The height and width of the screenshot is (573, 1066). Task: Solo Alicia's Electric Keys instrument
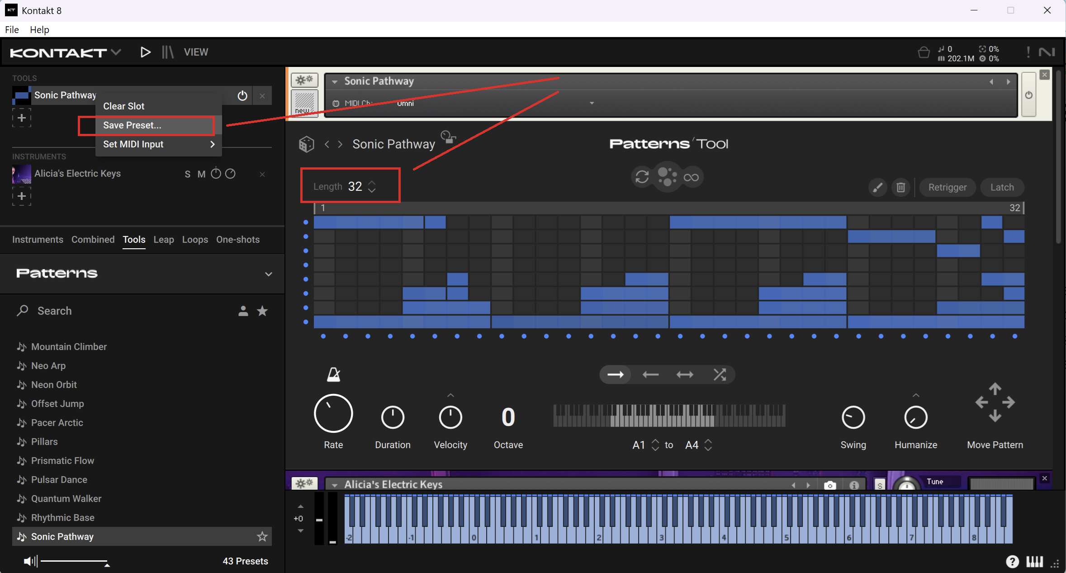[x=187, y=174]
